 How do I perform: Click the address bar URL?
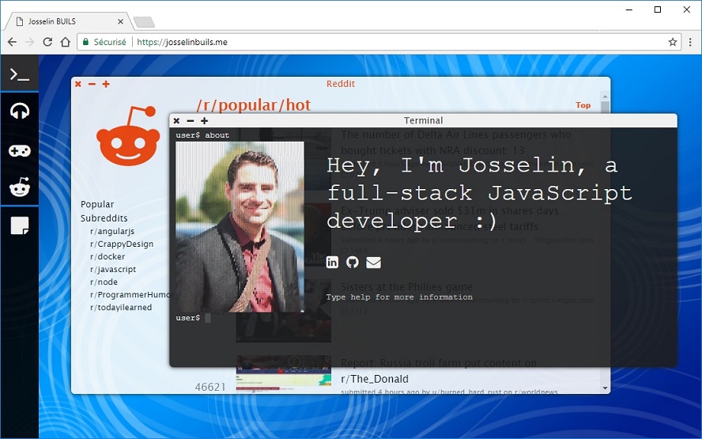(182, 42)
